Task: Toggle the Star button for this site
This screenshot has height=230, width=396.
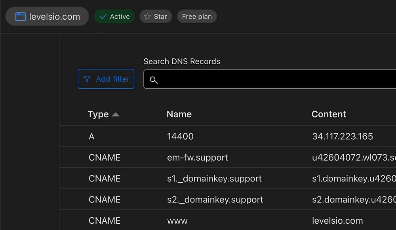Action: tap(156, 17)
